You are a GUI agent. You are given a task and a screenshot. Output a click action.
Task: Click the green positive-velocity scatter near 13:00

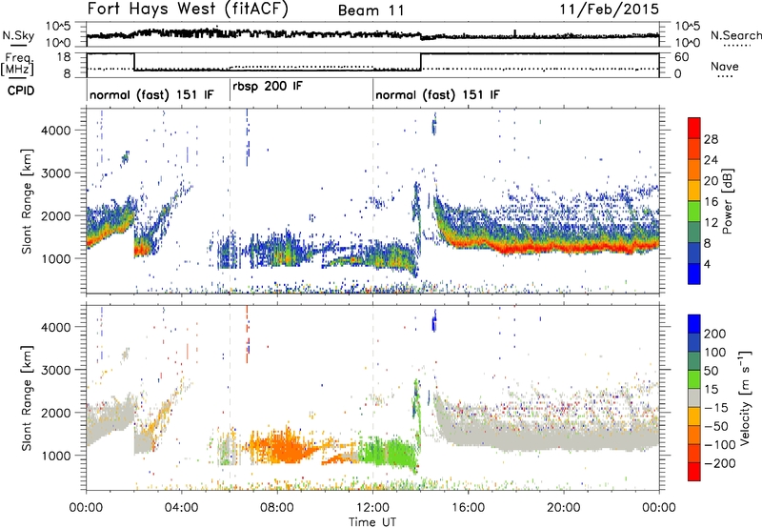tap(389, 451)
